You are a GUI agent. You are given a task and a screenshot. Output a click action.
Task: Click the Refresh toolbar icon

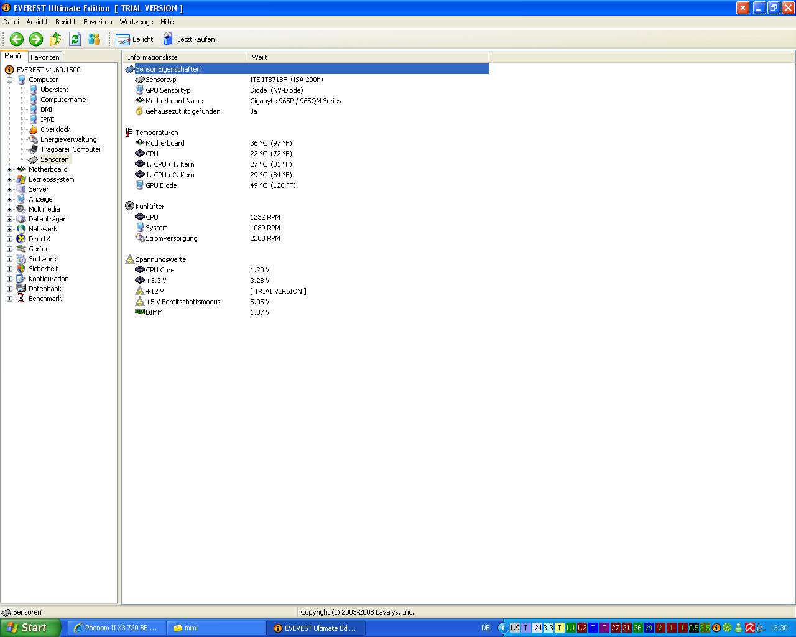[x=75, y=39]
